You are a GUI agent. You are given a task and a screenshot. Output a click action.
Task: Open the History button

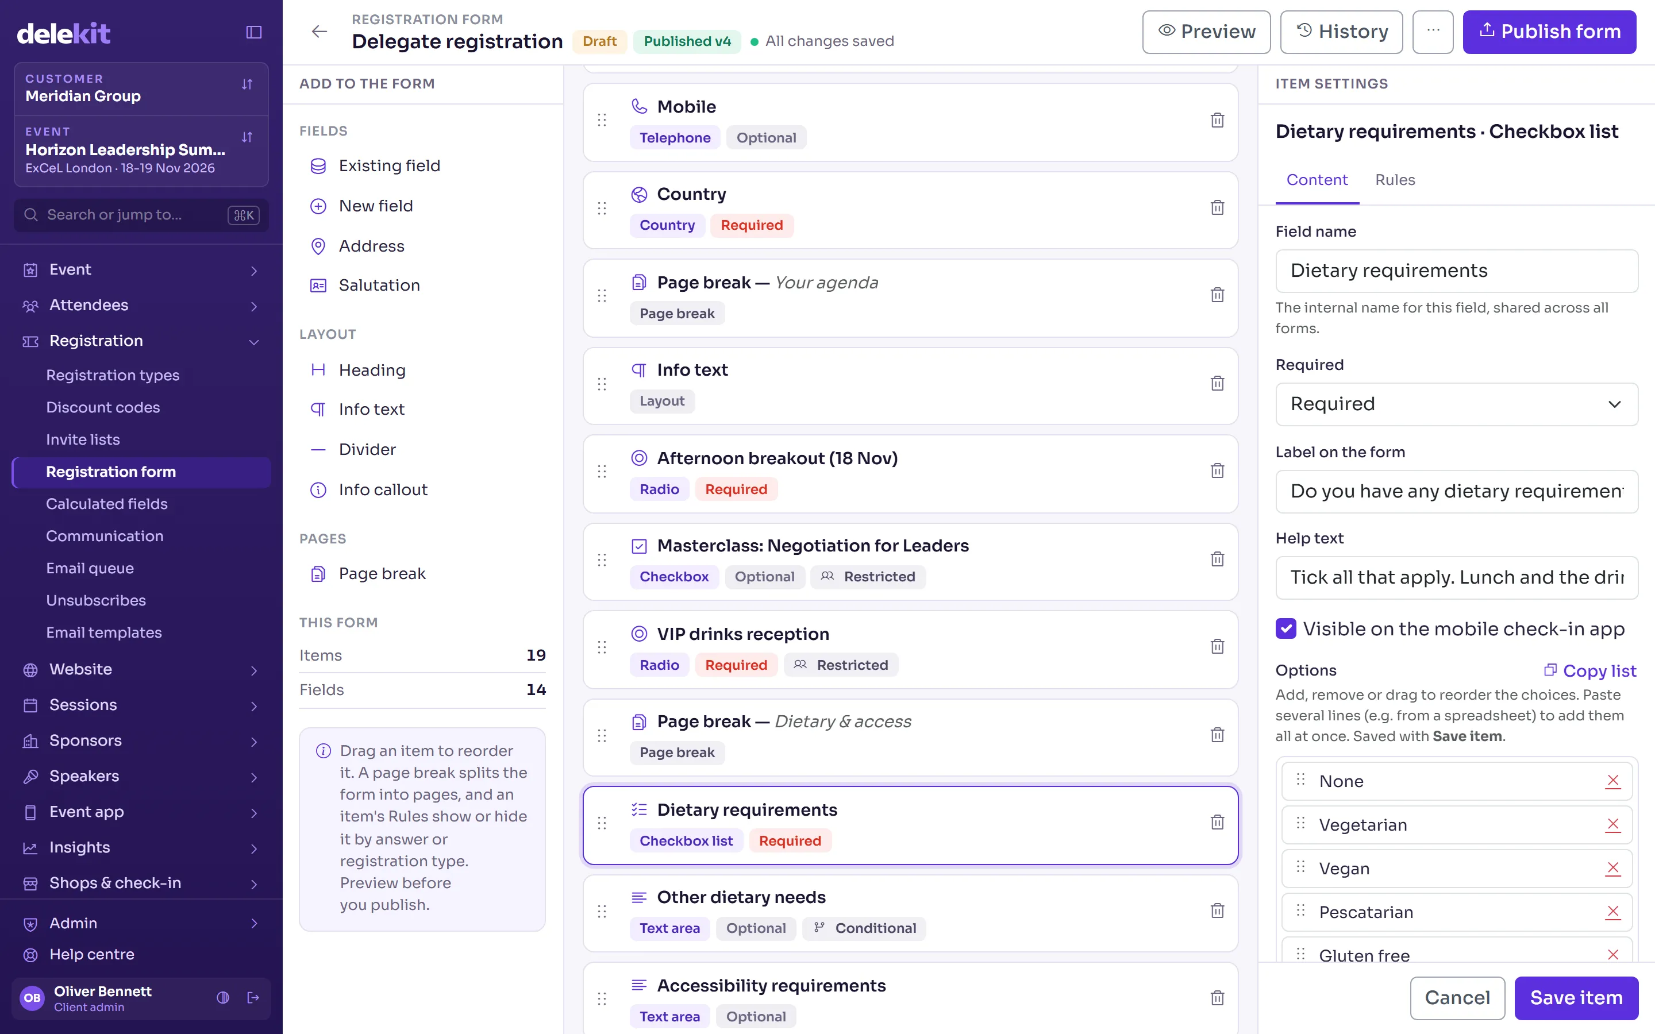[x=1341, y=32]
